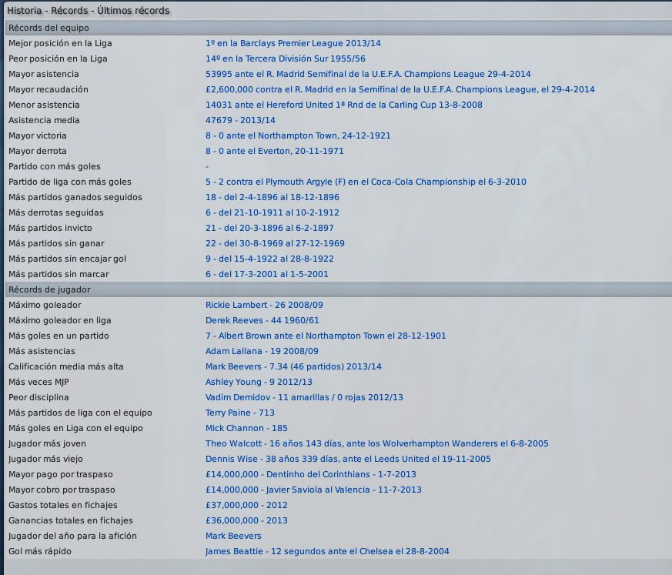This screenshot has height=575, width=672.
Task: Select the 'Partido con más goles' row label
Action: [x=55, y=167]
